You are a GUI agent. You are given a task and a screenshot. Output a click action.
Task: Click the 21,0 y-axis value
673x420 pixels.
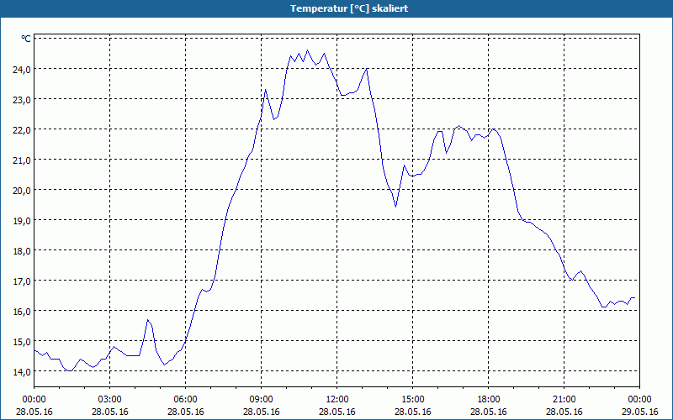coord(22,160)
